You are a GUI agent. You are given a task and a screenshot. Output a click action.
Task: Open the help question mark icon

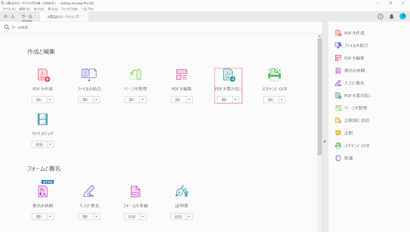(x=380, y=17)
